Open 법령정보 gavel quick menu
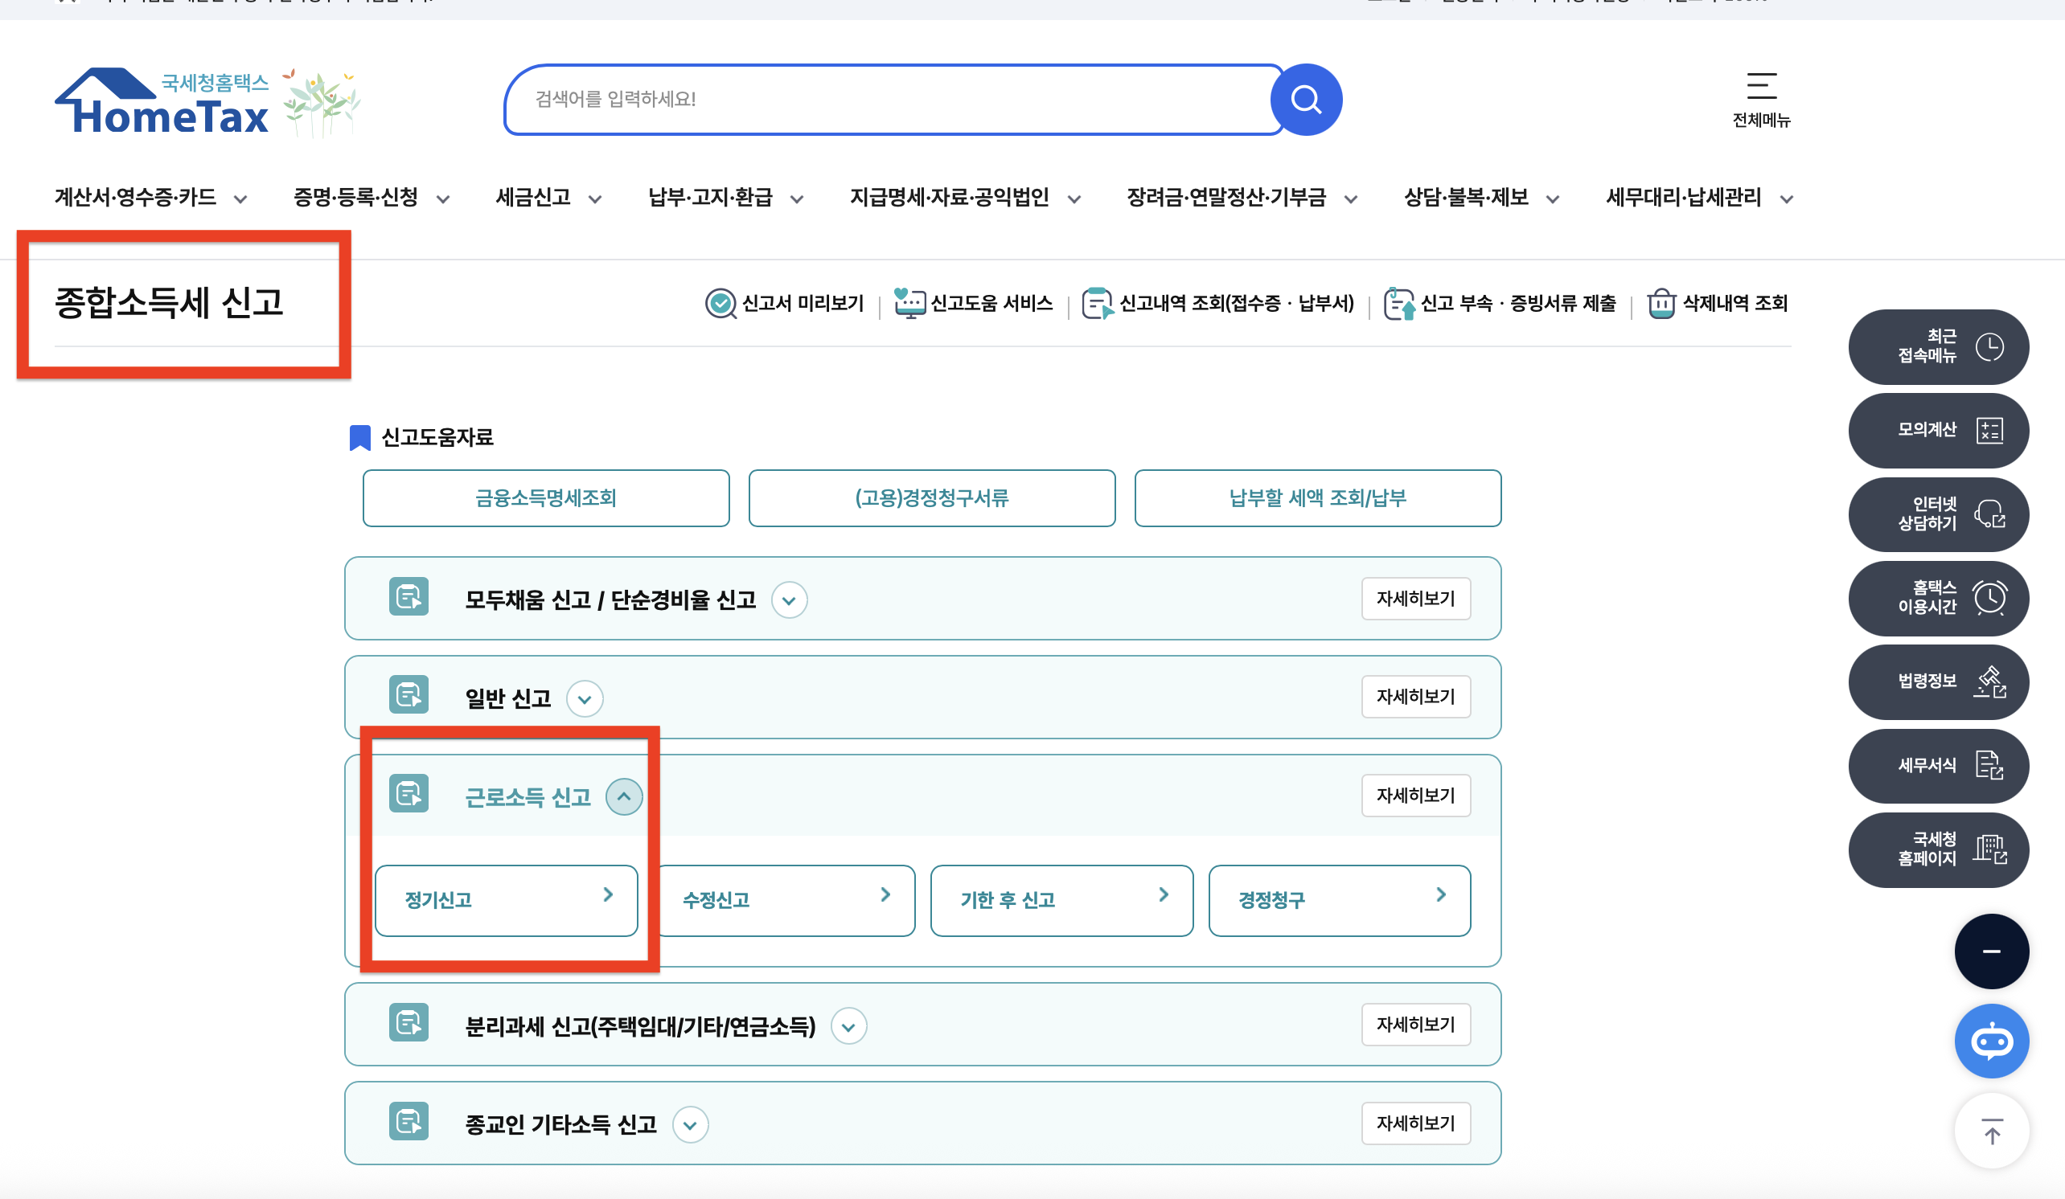The image size is (2065, 1199). click(x=1938, y=681)
